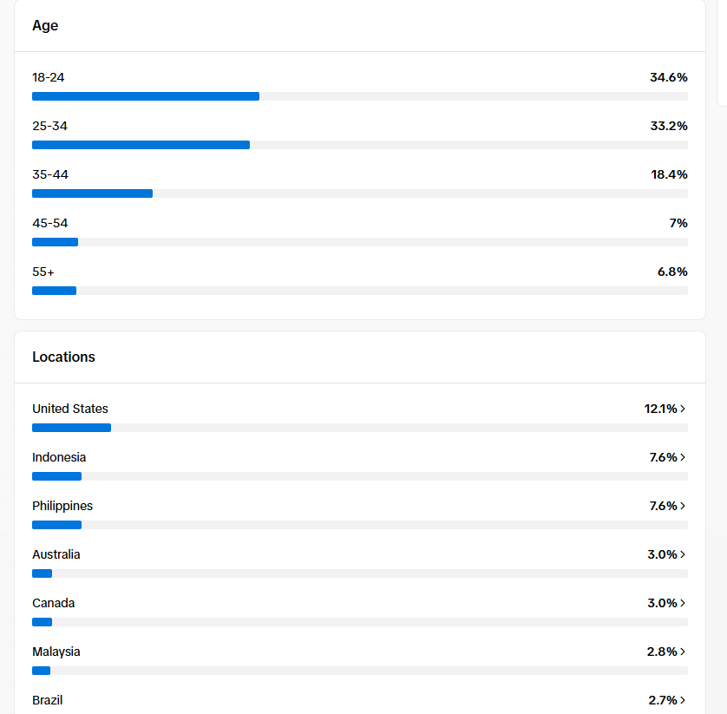Click the Australia location label
This screenshot has width=727, height=714.
click(56, 554)
